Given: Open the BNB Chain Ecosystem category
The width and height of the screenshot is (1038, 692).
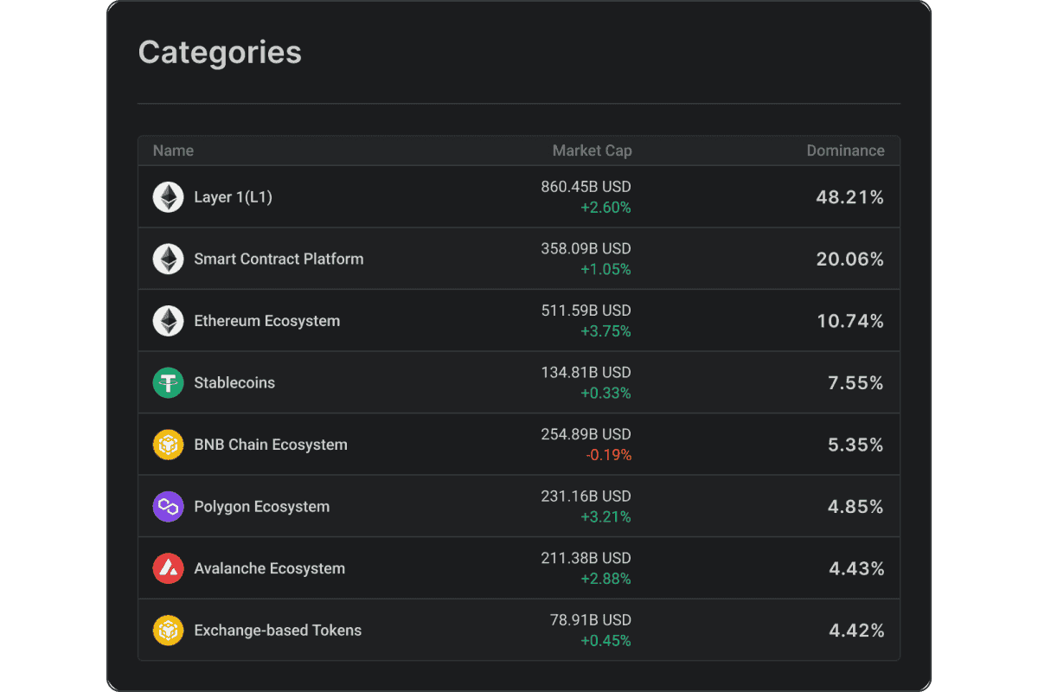Looking at the screenshot, I should pyautogui.click(x=271, y=445).
